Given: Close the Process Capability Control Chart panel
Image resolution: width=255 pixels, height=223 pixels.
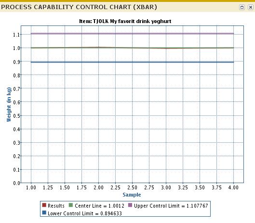Looking at the screenshot, I should (251, 7).
